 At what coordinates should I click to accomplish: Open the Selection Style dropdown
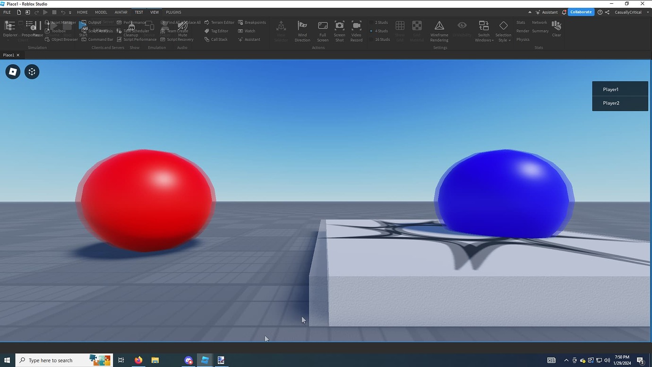(x=503, y=31)
